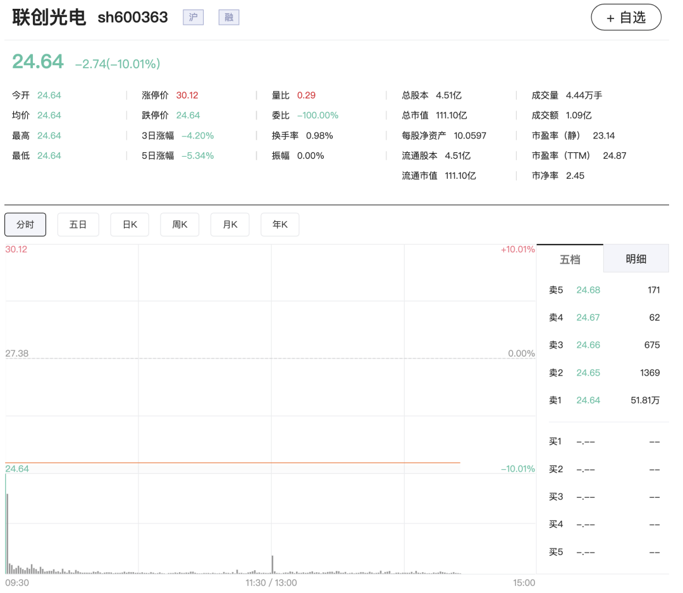The image size is (683, 593).
Task: Click the 卖4 price 24.67
Action: coord(588,317)
